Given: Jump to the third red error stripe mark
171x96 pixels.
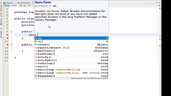Looking at the screenshot, I should click(160, 46).
